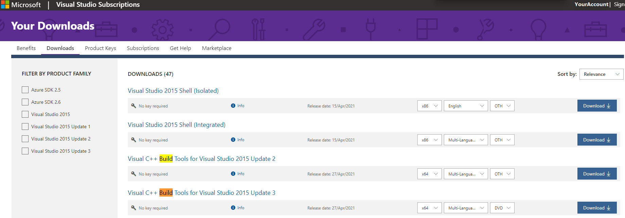
Task: Click Visual Studio Subscriptions header link
Action: (x=98, y=5)
